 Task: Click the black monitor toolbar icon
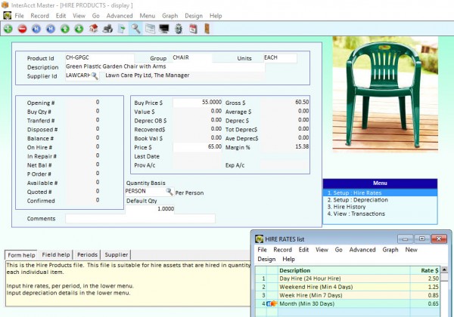click(x=164, y=29)
